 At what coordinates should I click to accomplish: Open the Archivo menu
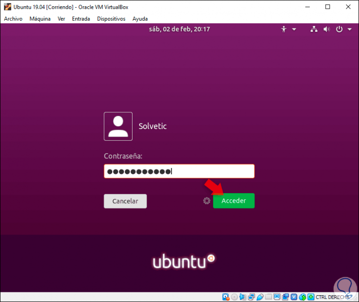coord(13,19)
